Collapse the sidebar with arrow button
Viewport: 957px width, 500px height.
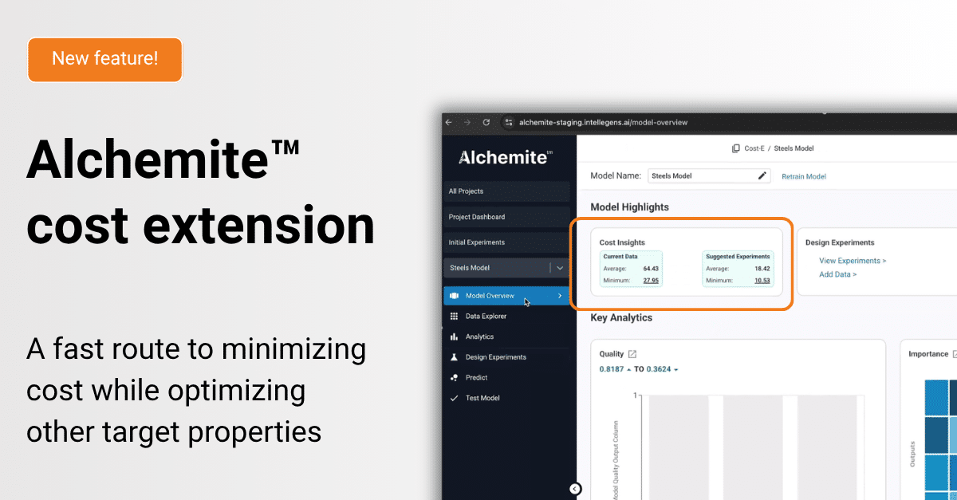click(x=575, y=489)
